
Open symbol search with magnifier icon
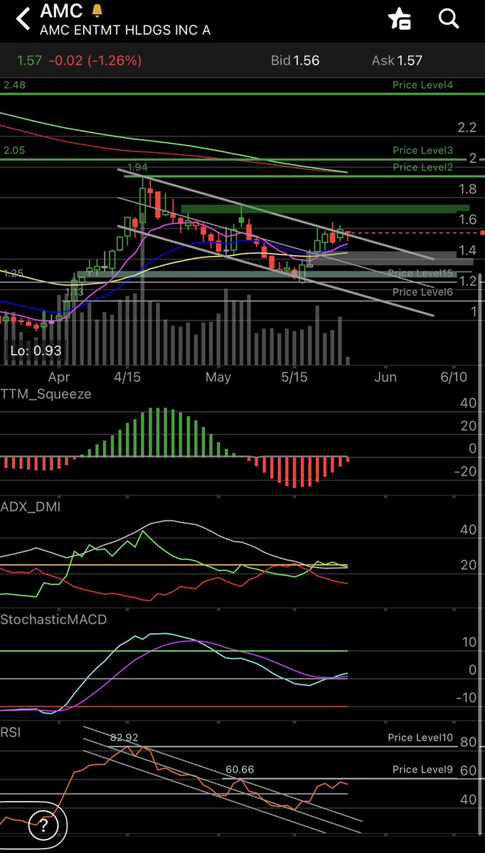pos(449,18)
